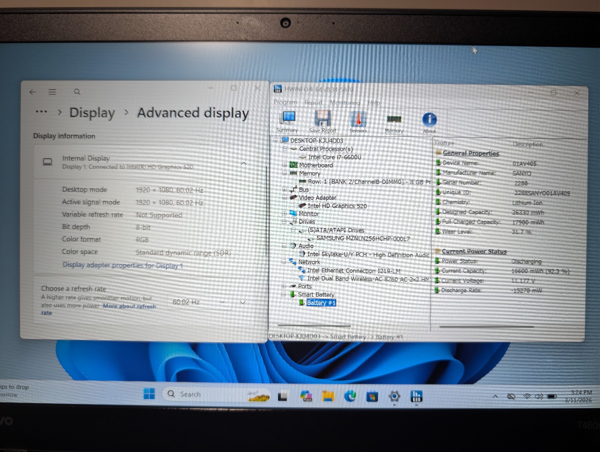Image resolution: width=600 pixels, height=452 pixels.
Task: Collapse the Internal Display section chevron
Action: point(243,163)
